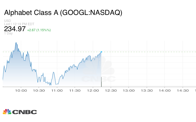The image size is (196, 122).
Task: Click the USD currency label
Action: [7, 21]
